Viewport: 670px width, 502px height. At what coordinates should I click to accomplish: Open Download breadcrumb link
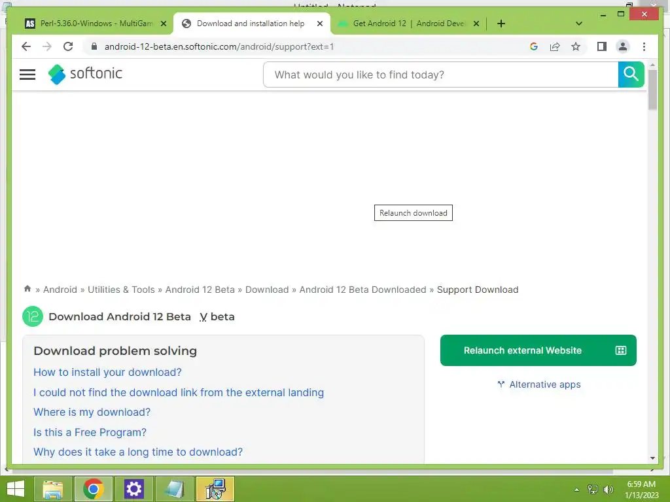point(267,290)
